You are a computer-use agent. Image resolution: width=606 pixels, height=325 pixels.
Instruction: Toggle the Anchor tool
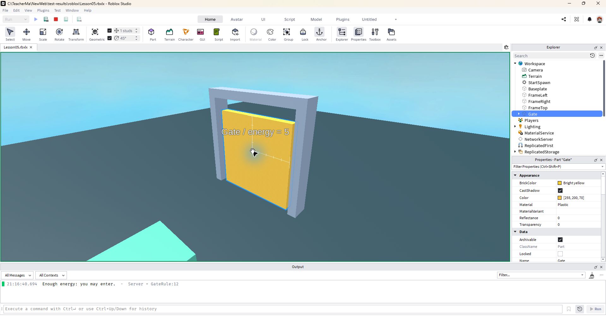point(321,34)
